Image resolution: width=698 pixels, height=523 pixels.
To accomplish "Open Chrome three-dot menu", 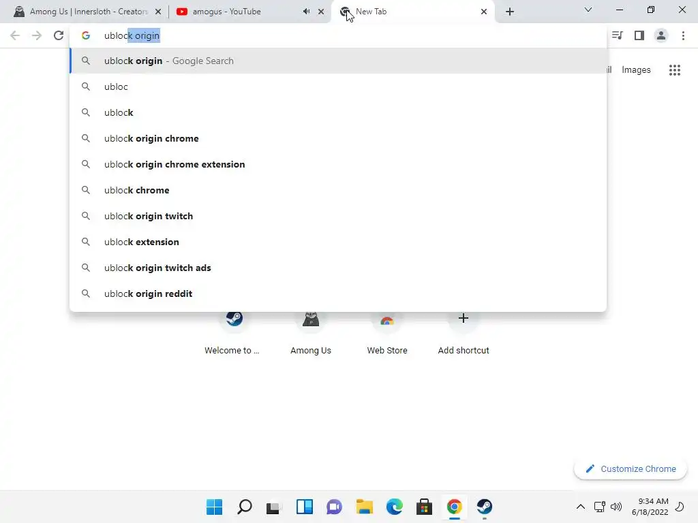I will [683, 35].
